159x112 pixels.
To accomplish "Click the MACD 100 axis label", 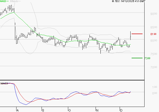I will point(155,87).
